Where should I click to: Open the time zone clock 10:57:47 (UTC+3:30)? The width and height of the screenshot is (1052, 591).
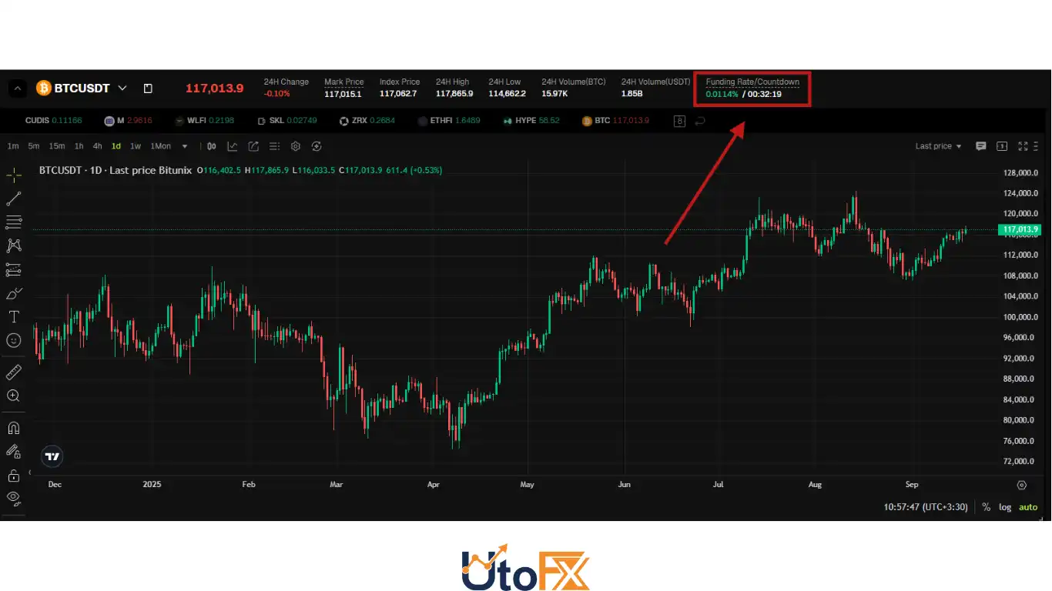tap(926, 507)
